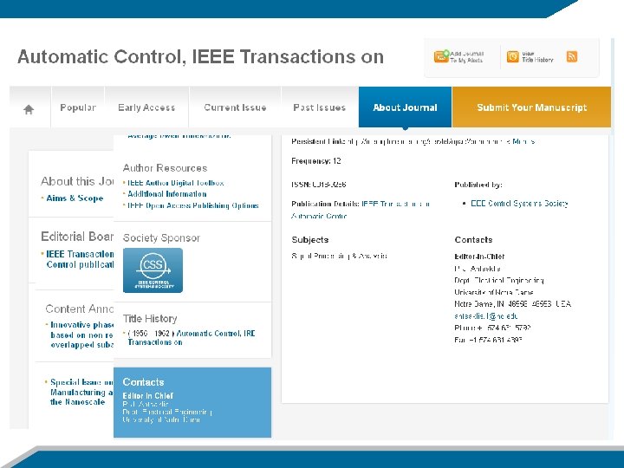Image resolution: width=624 pixels, height=468 pixels.
Task: Switch to the Early Access tab
Action: point(146,107)
